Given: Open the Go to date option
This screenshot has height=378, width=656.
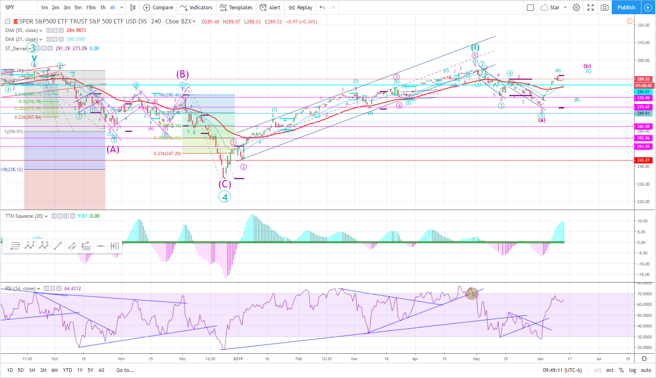Looking at the screenshot, I should 125,370.
